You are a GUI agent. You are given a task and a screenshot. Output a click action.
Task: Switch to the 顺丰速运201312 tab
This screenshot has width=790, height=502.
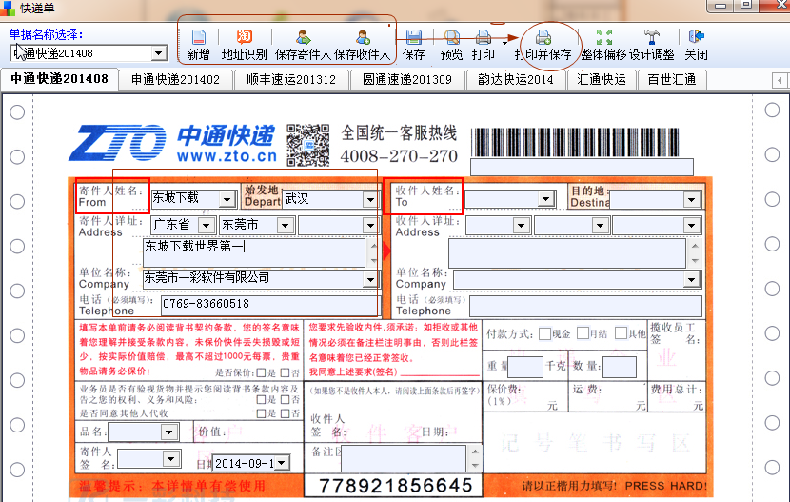[291, 79]
